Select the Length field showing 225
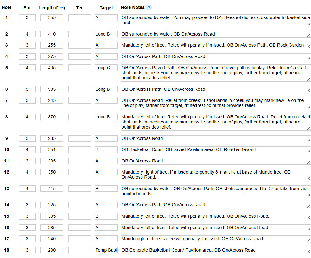The height and width of the screenshot is (258, 311). tap(52, 205)
